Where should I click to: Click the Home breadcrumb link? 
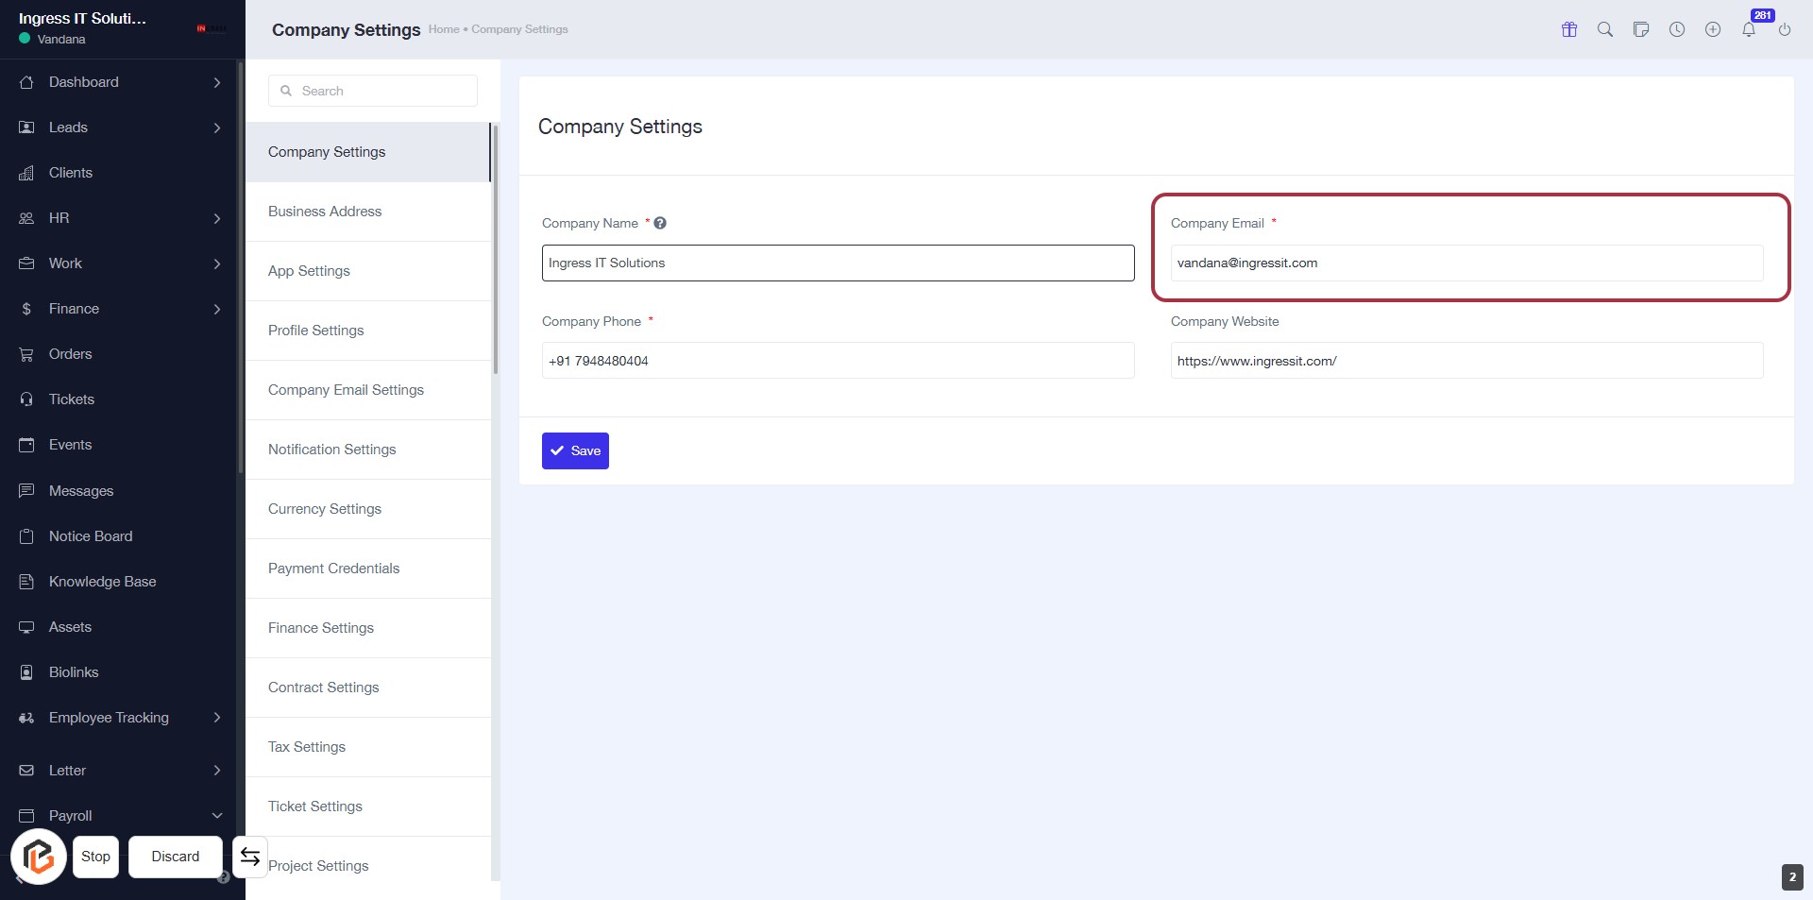pos(443,29)
